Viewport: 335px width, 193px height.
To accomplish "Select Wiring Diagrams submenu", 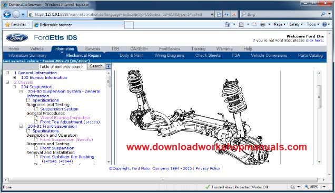I will tap(170, 55).
